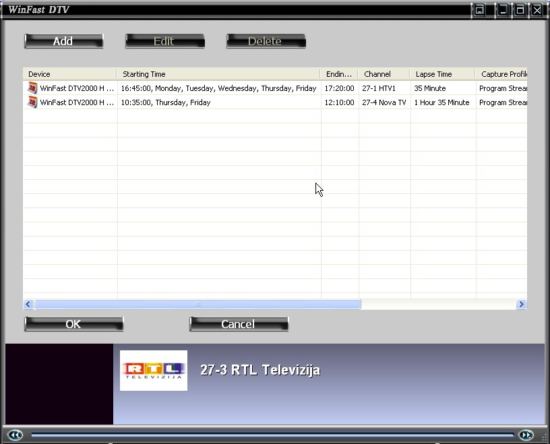Maximize the WinFast DTV window

pos(520,10)
